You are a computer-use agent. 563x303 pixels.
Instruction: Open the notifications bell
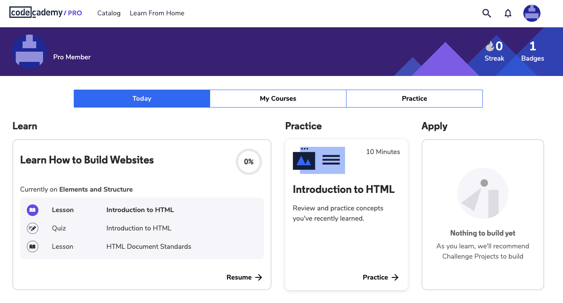(508, 13)
